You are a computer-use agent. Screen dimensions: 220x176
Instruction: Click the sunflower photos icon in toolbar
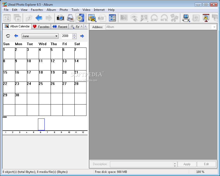tap(92, 18)
